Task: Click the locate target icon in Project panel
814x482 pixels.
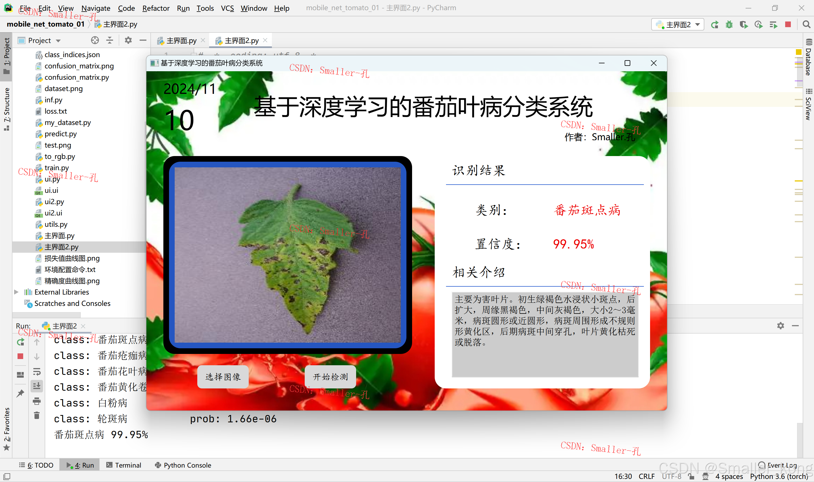Action: pos(95,40)
